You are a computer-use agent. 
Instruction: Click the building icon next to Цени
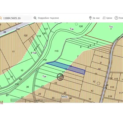(x=104, y=18)
